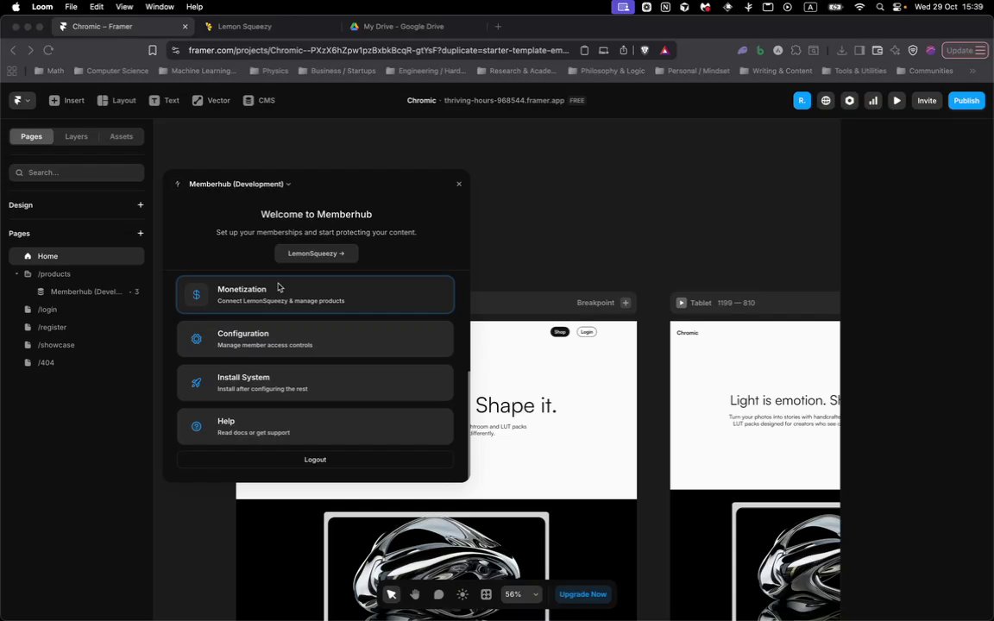Click the Login button on canvas
The width and height of the screenshot is (994, 621).
pyautogui.click(x=587, y=332)
